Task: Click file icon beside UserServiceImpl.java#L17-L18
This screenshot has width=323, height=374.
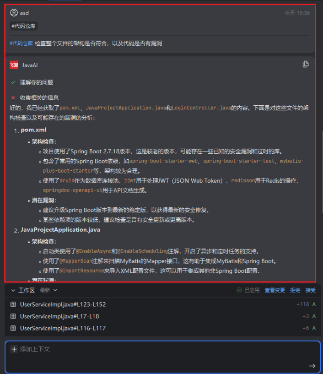Action: pyautogui.click(x=13, y=316)
